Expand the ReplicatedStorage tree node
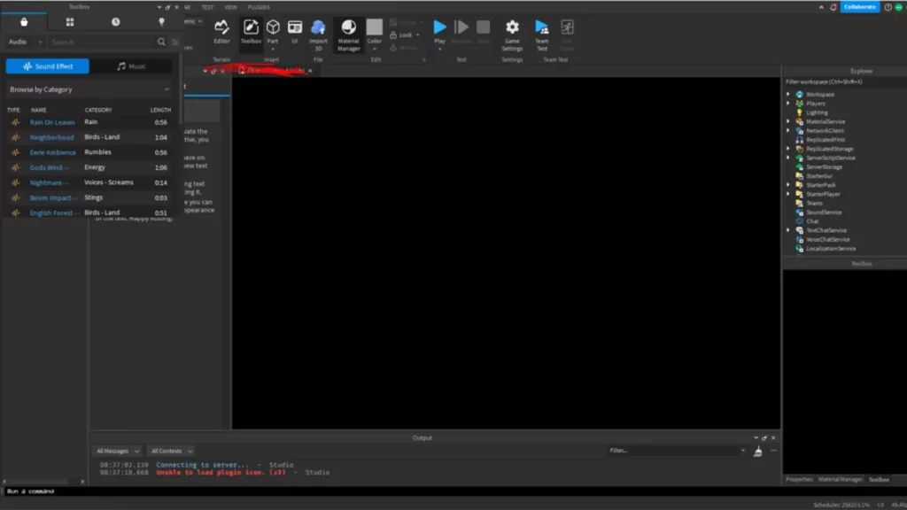 pyautogui.click(x=787, y=149)
